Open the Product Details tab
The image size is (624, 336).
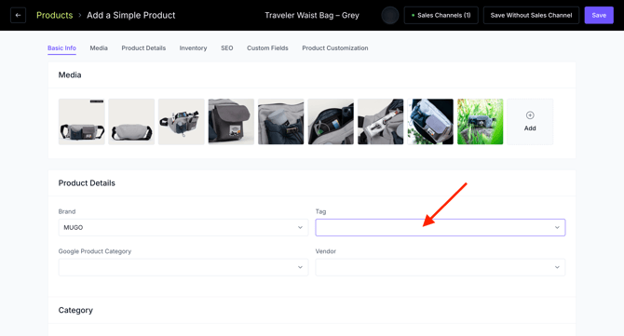[143, 48]
